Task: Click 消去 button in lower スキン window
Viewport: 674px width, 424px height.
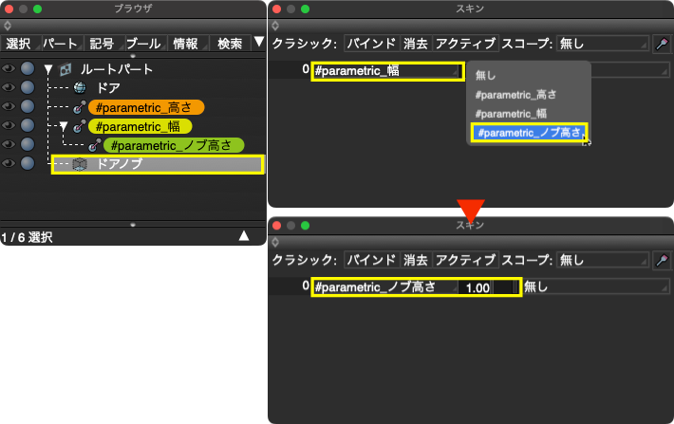Action: pyautogui.click(x=416, y=260)
